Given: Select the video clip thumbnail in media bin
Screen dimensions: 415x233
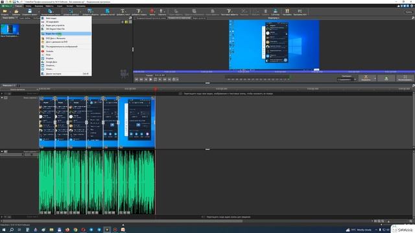Looking at the screenshot, I should coord(10,30).
